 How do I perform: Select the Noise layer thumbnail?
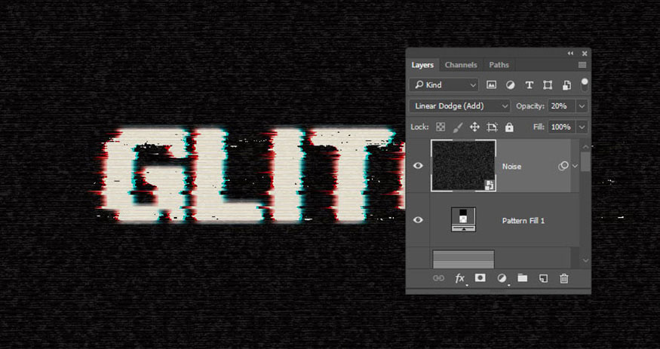tap(463, 166)
